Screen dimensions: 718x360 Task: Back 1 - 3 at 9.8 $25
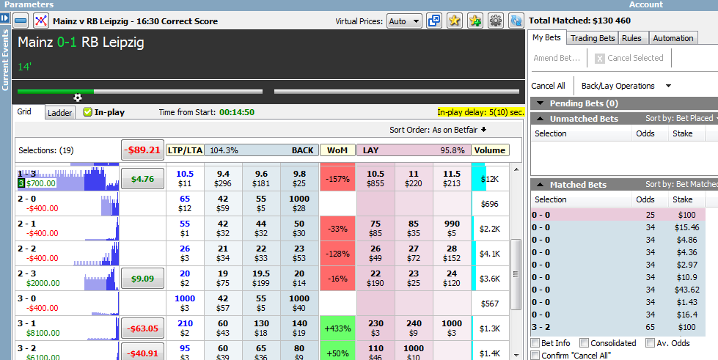click(299, 179)
